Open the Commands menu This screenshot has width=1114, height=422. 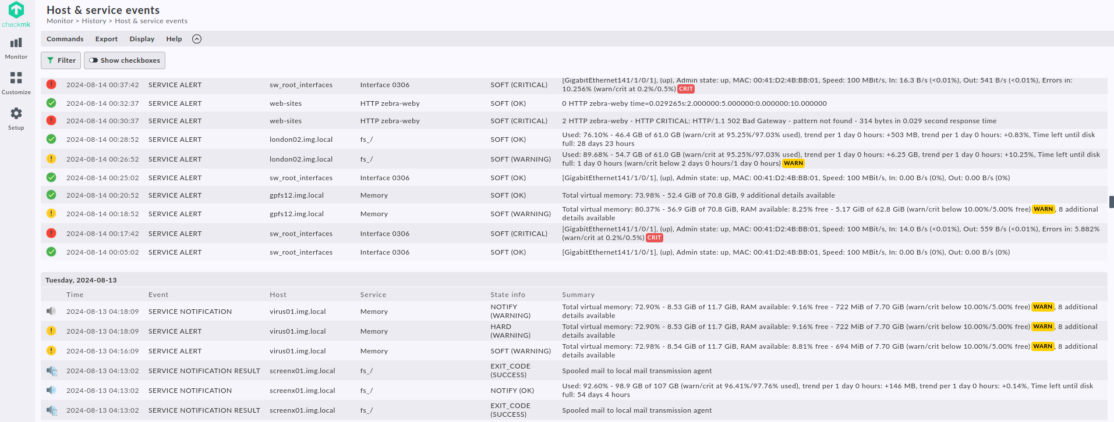click(x=65, y=39)
